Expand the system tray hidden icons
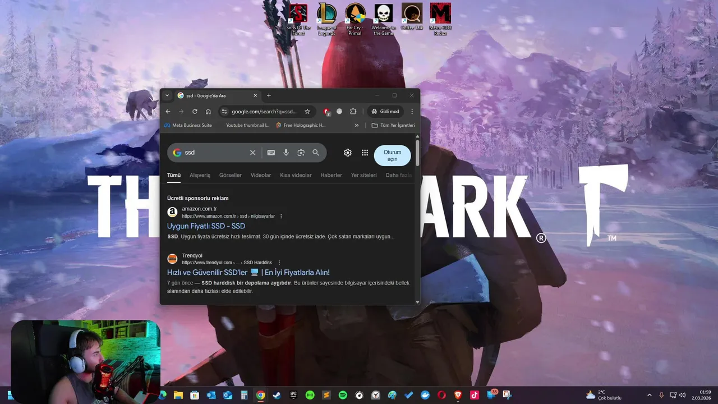 [x=650, y=395]
